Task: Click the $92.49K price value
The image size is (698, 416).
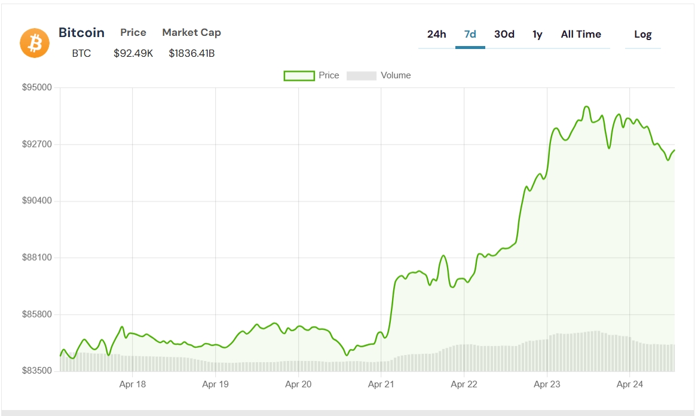Action: (133, 53)
